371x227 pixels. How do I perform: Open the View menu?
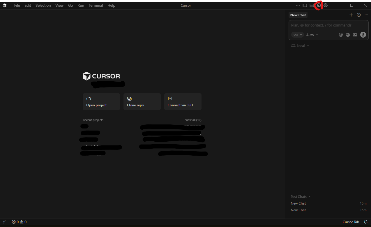(x=59, y=5)
